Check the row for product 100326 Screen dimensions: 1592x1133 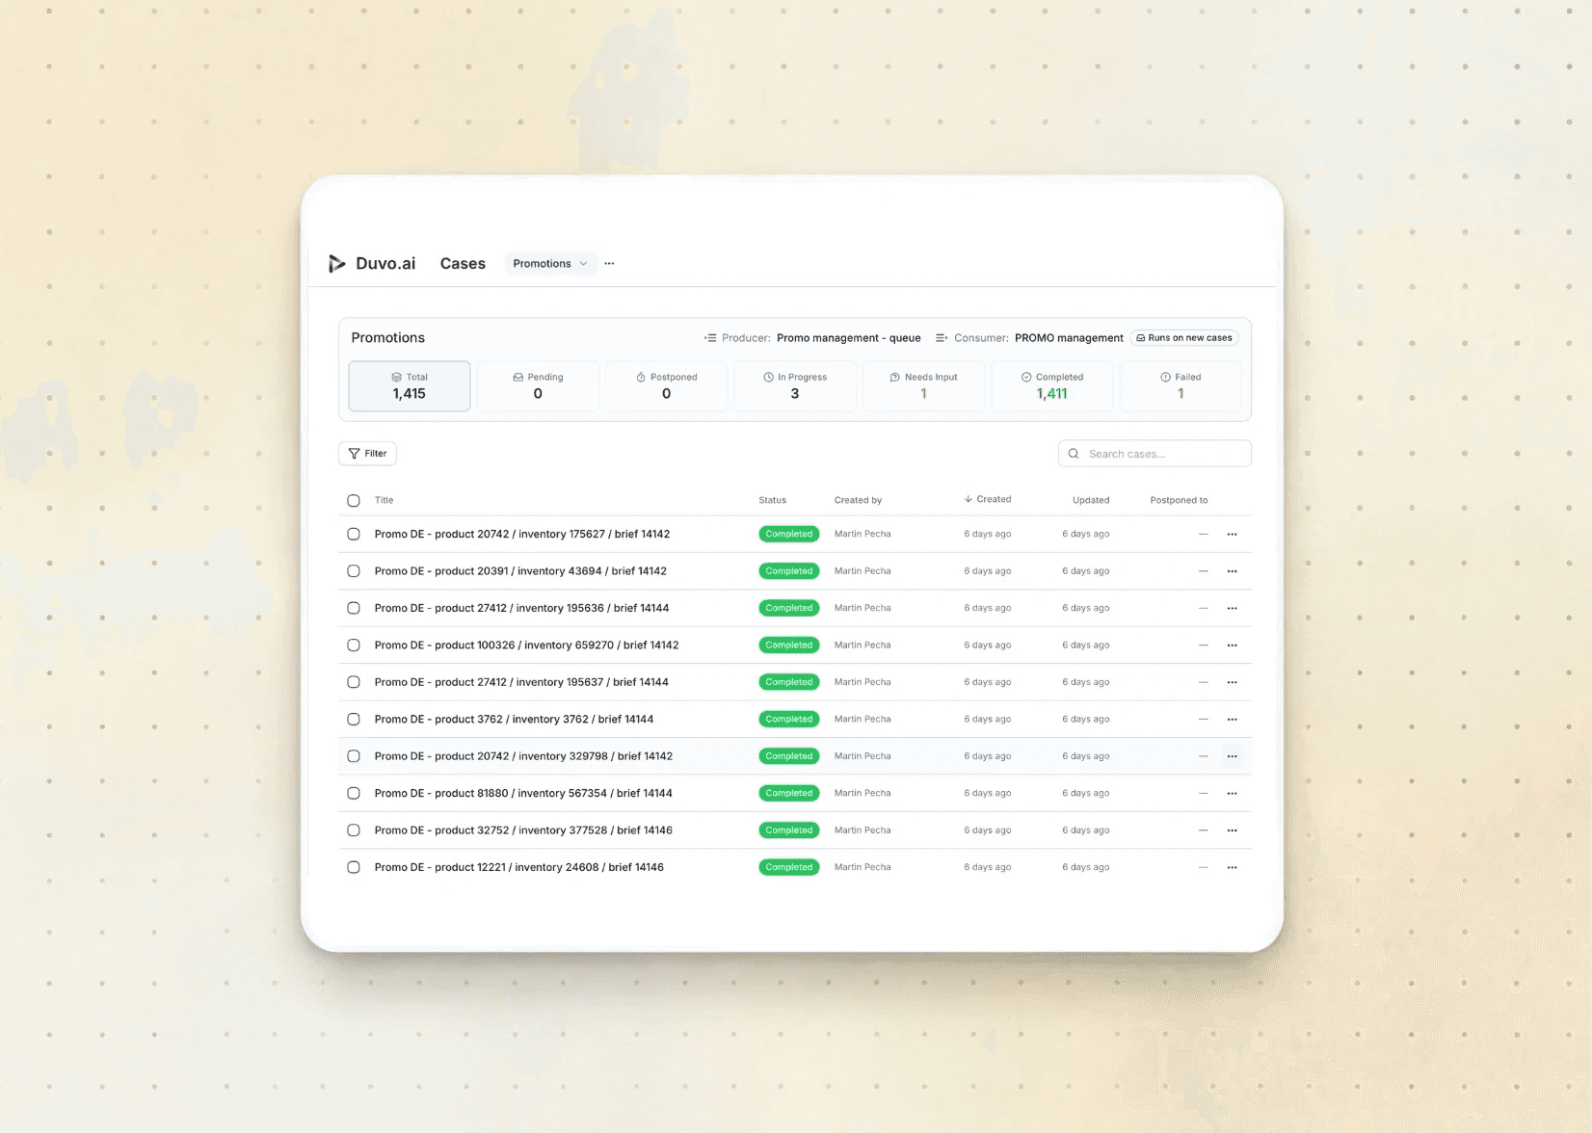pyautogui.click(x=354, y=646)
